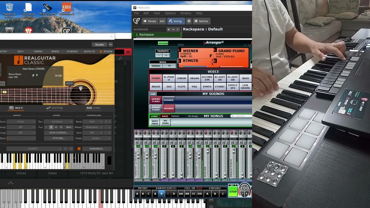Click the My Songs search field

[241, 116]
